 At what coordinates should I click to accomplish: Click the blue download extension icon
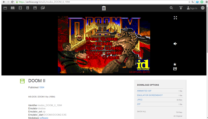point(197,2)
